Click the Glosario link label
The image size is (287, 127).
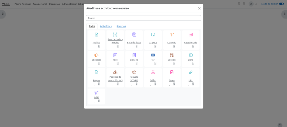click(134, 60)
